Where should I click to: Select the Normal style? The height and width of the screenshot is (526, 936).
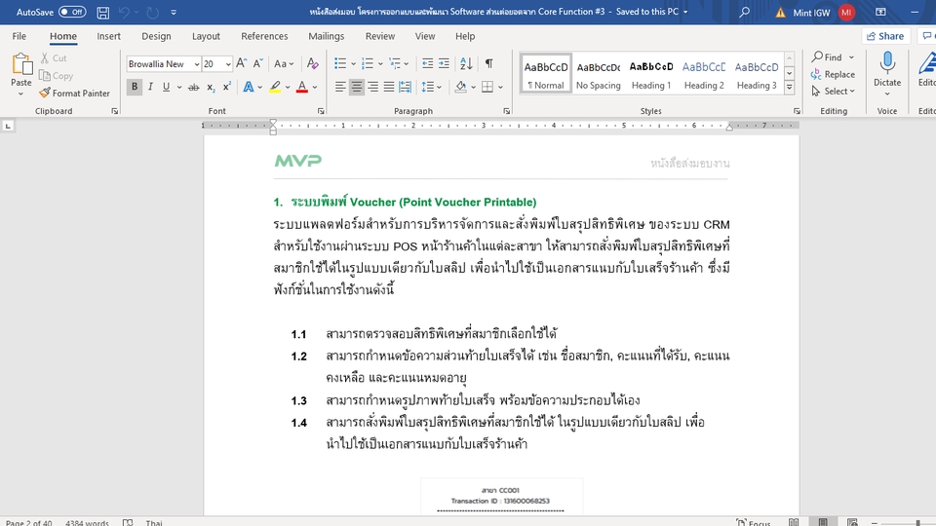tap(546, 74)
